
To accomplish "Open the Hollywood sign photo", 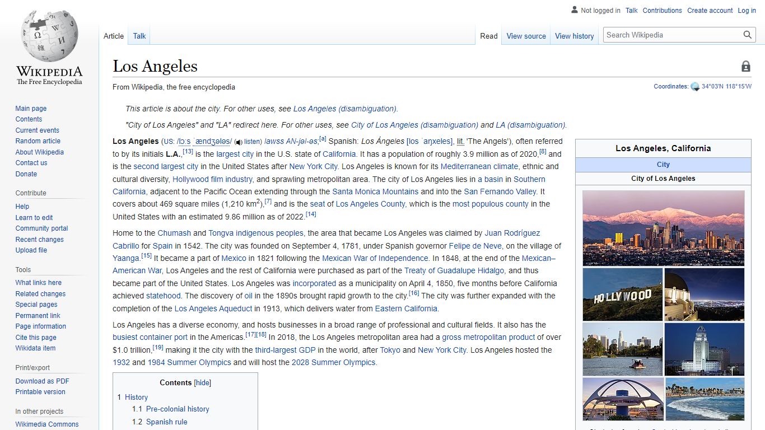I will point(623,295).
